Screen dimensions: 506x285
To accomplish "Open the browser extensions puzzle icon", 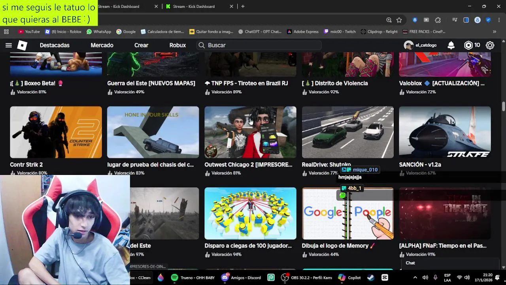I will click(438, 20).
